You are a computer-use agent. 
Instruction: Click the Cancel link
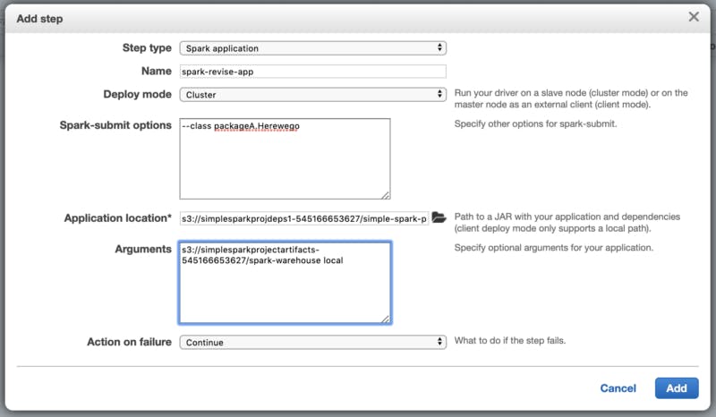coord(618,388)
